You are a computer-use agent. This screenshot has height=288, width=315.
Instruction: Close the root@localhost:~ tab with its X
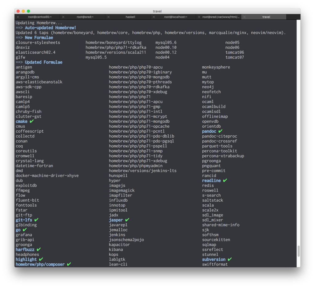click(x=154, y=17)
